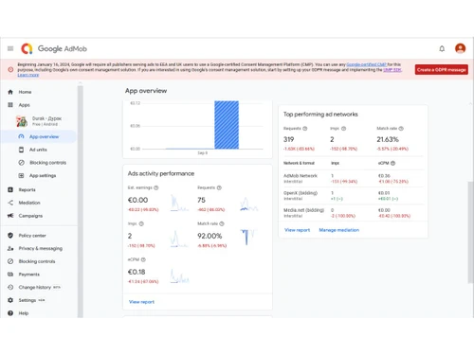Screen dimensions: 474x355
Task: Click the help icon beside Requests in Ads activity
Action: point(219,187)
